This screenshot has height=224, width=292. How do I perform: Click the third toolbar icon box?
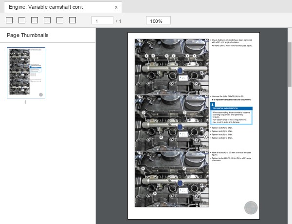pos(35,20)
